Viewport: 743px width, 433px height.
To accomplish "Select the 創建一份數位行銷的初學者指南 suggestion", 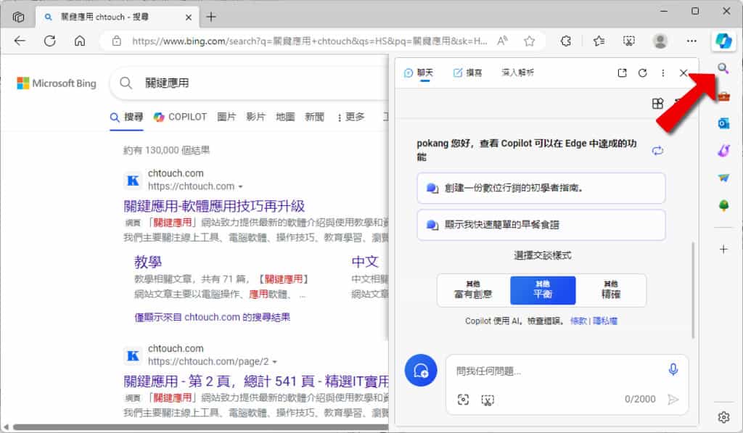I will click(541, 188).
